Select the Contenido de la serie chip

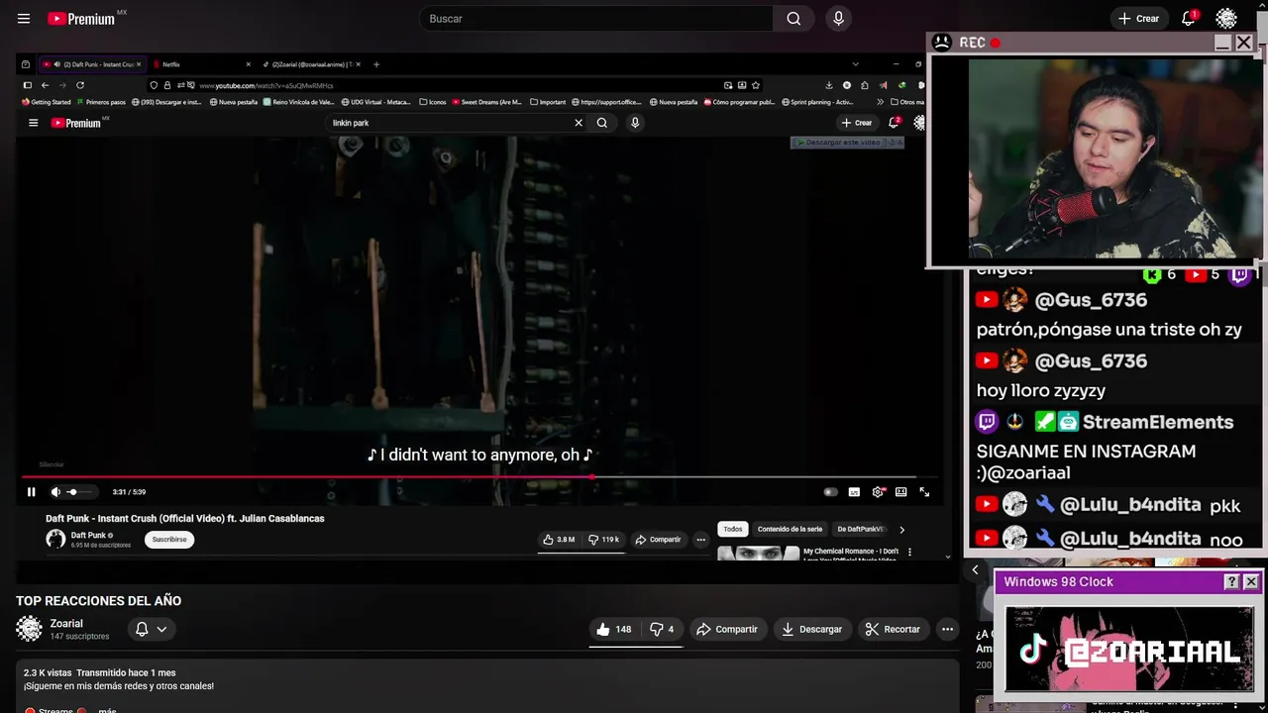[790, 529]
